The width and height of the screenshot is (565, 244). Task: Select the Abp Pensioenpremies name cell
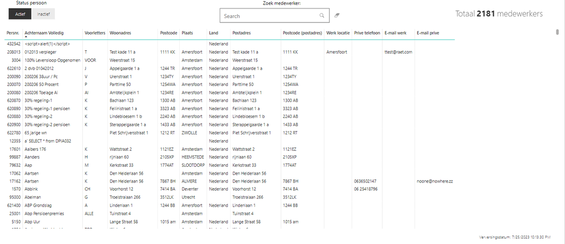(44, 213)
